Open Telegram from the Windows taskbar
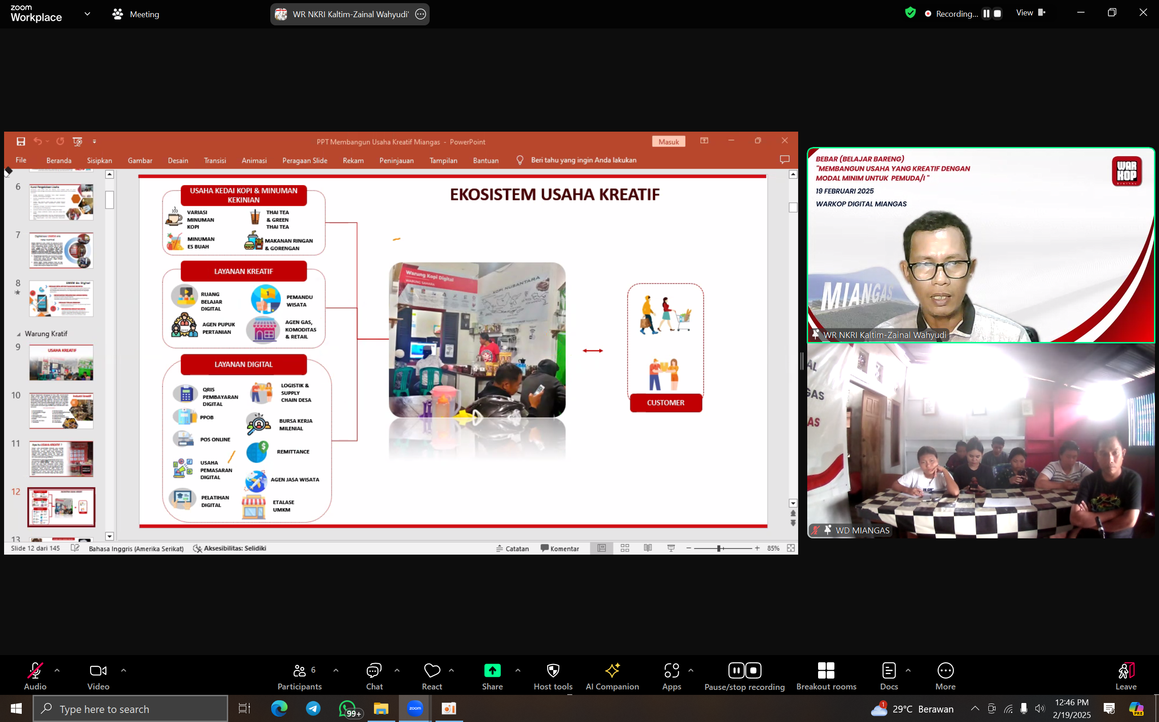This screenshot has width=1159, height=722. coord(313,708)
